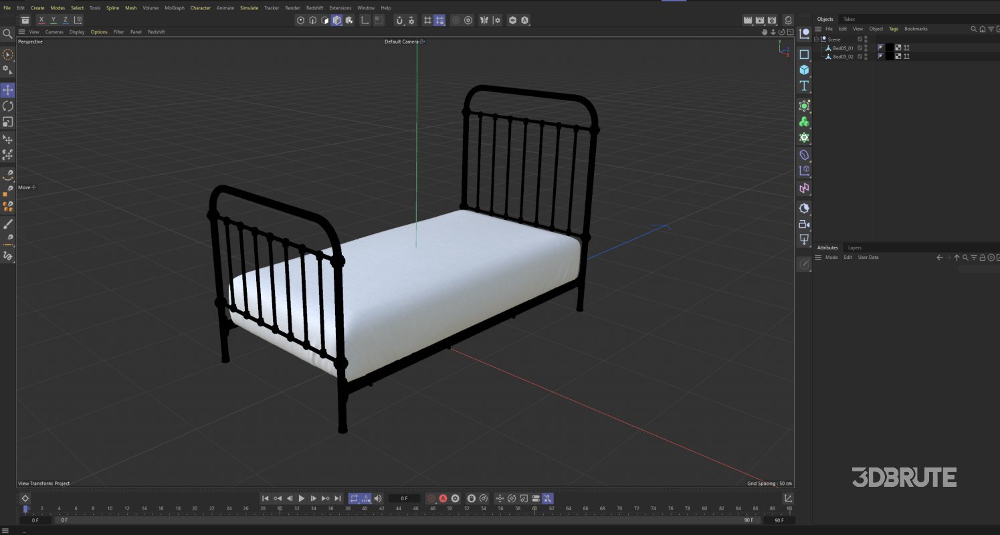
Task: Open the Cameras menu in the viewport
Action: 54,31
